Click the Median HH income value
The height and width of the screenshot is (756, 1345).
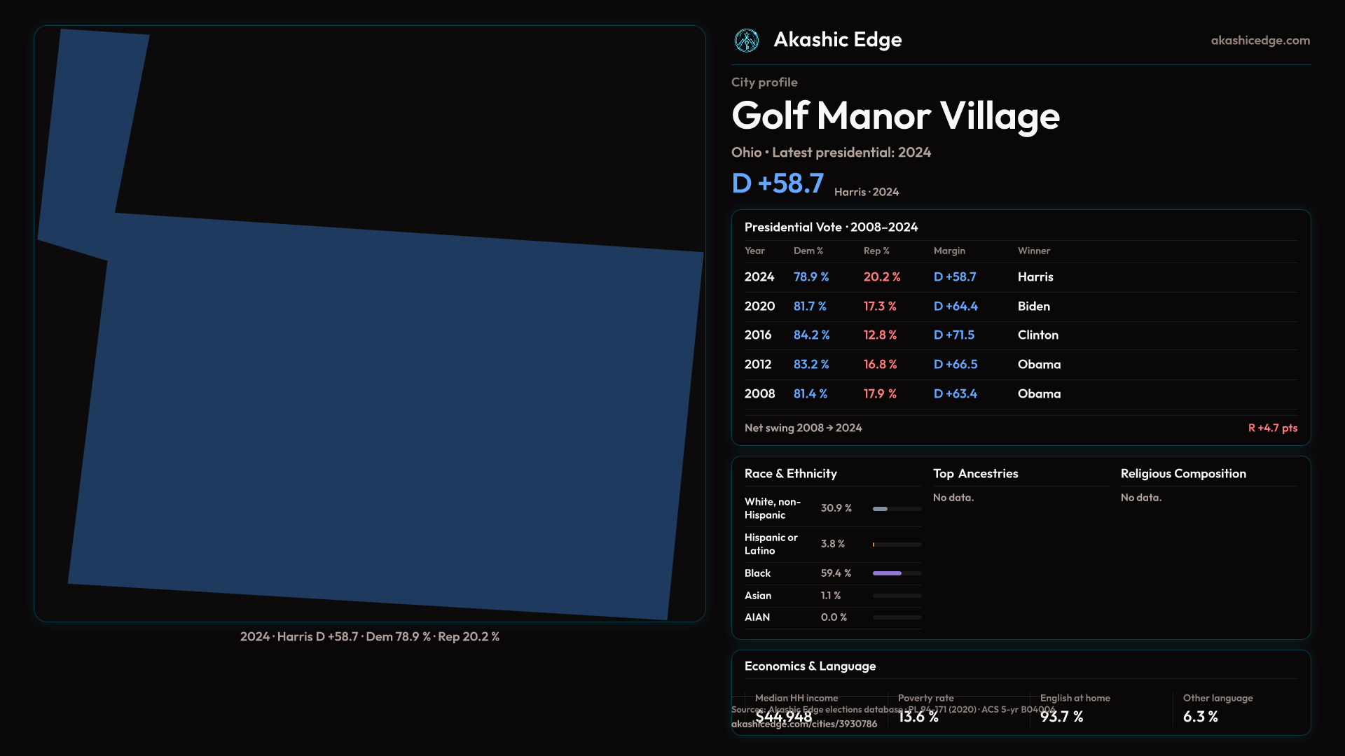[x=783, y=717]
